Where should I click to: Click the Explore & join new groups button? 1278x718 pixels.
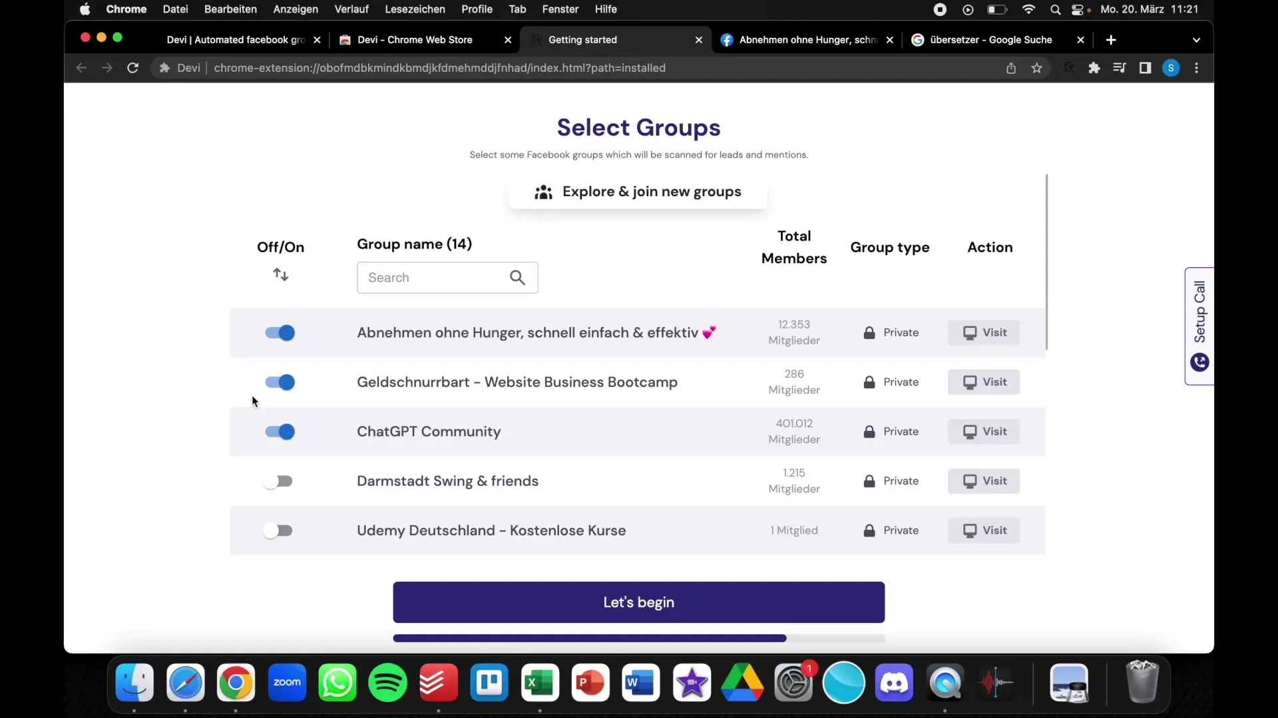[639, 191]
